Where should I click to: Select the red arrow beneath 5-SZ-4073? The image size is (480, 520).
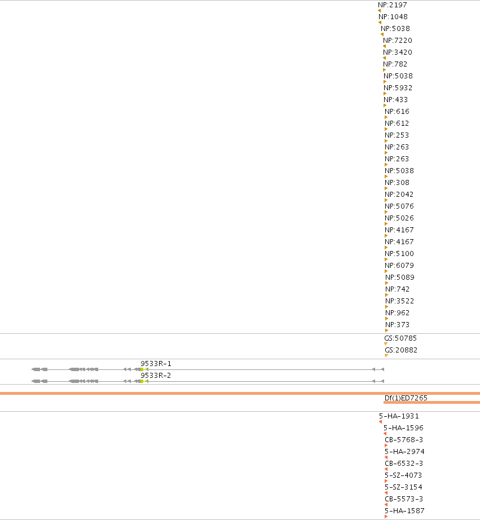pyautogui.click(x=386, y=481)
